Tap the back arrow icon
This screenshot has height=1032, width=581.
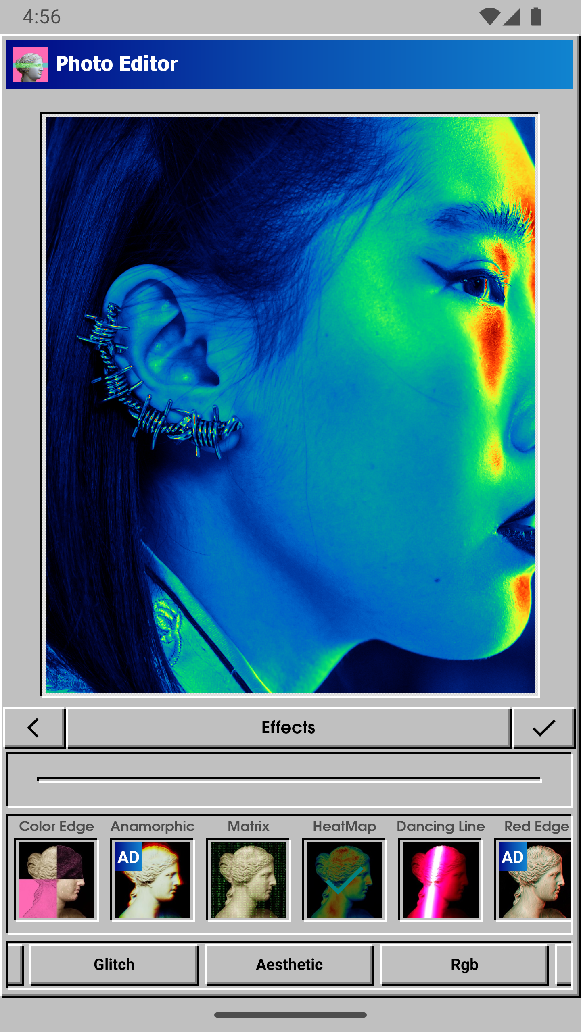pyautogui.click(x=34, y=728)
